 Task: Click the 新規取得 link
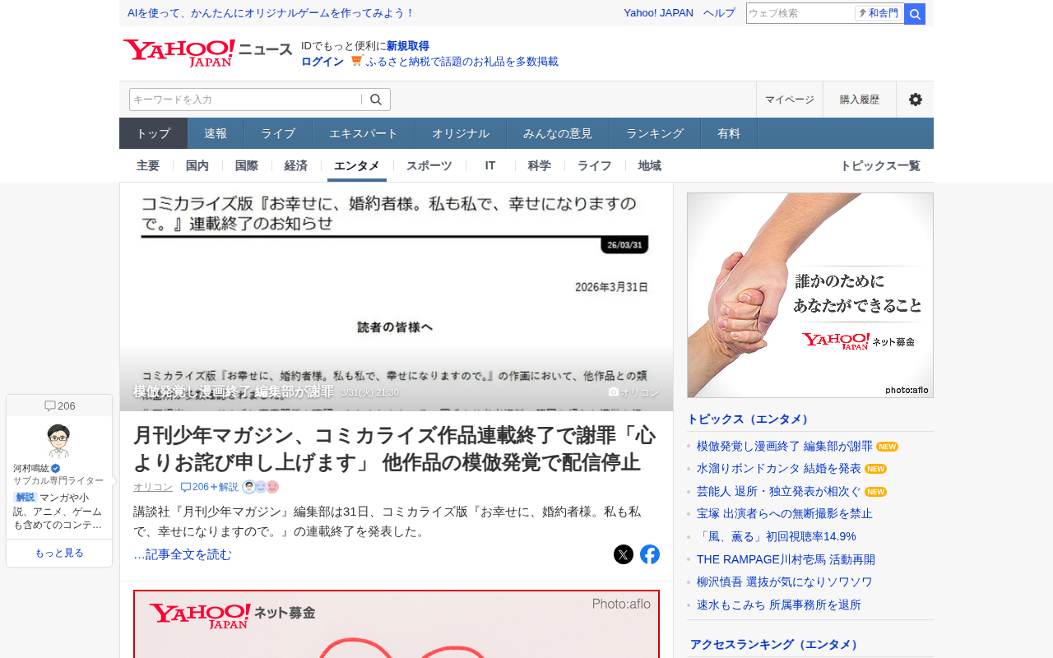[x=408, y=45]
